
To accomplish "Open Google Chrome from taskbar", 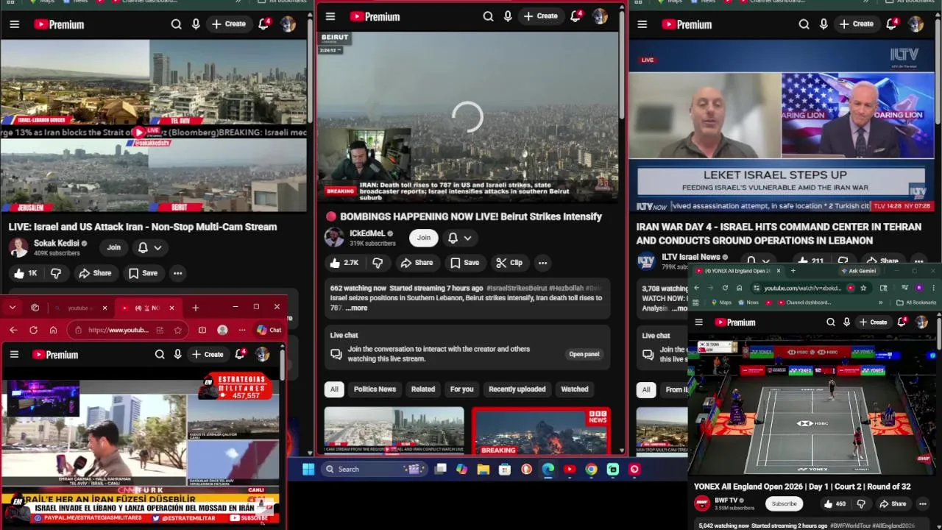I will click(591, 469).
